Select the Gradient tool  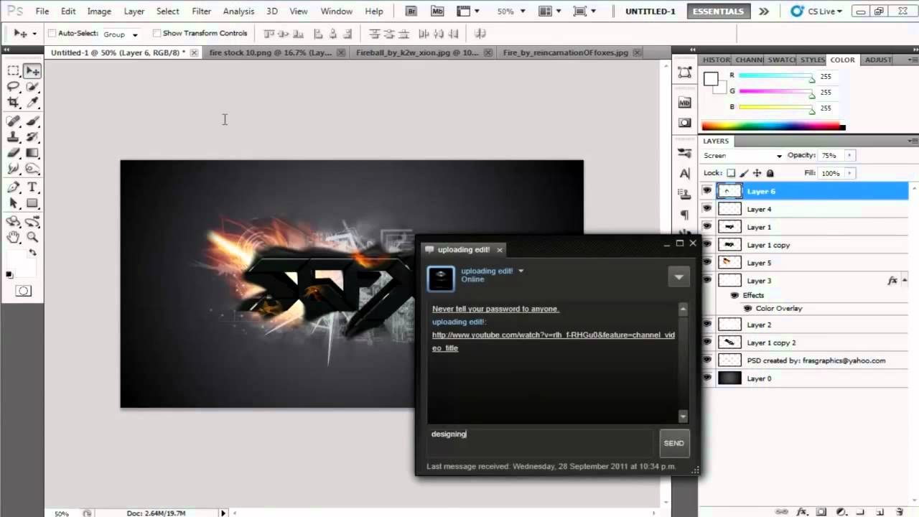[x=32, y=153]
